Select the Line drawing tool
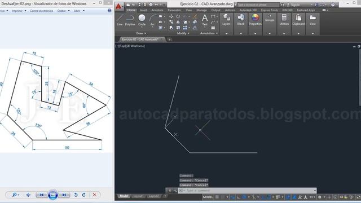This screenshot has width=361, height=203. (x=120, y=20)
